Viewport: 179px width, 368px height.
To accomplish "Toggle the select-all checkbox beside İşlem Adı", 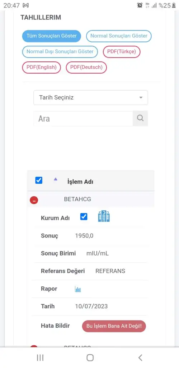I will (39, 180).
